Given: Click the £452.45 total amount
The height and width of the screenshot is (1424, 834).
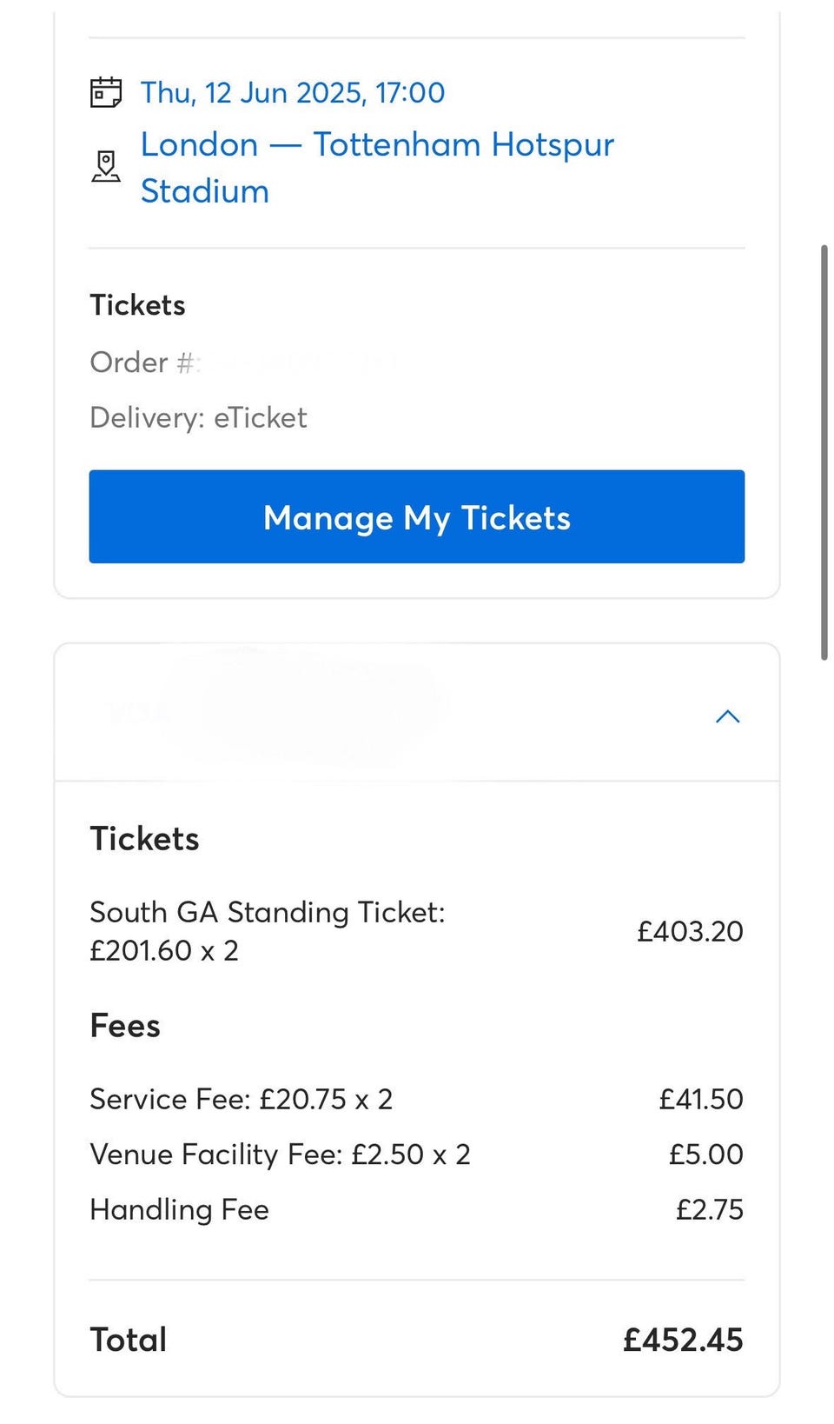Looking at the screenshot, I should tap(683, 1340).
